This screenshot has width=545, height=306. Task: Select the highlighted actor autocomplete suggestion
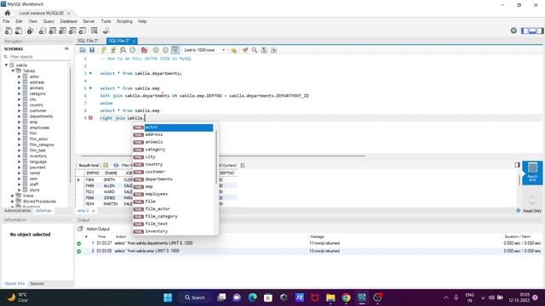[173, 127]
